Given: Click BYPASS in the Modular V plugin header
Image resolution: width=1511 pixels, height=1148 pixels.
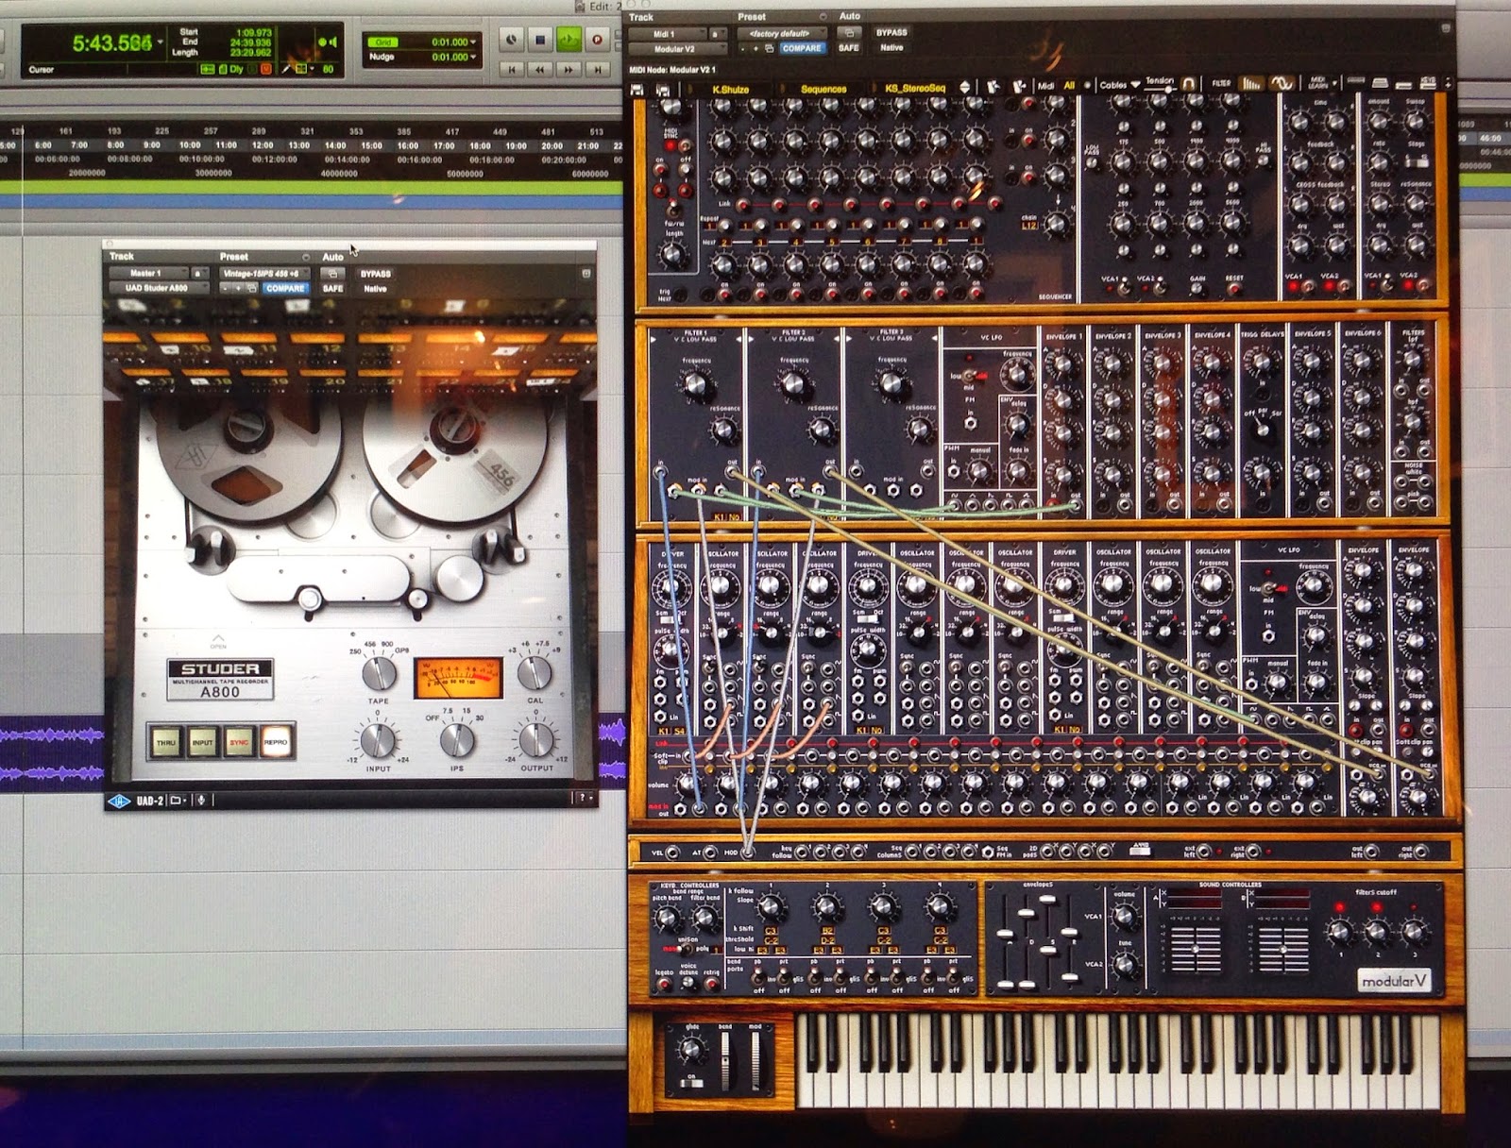Looking at the screenshot, I should point(891,33).
